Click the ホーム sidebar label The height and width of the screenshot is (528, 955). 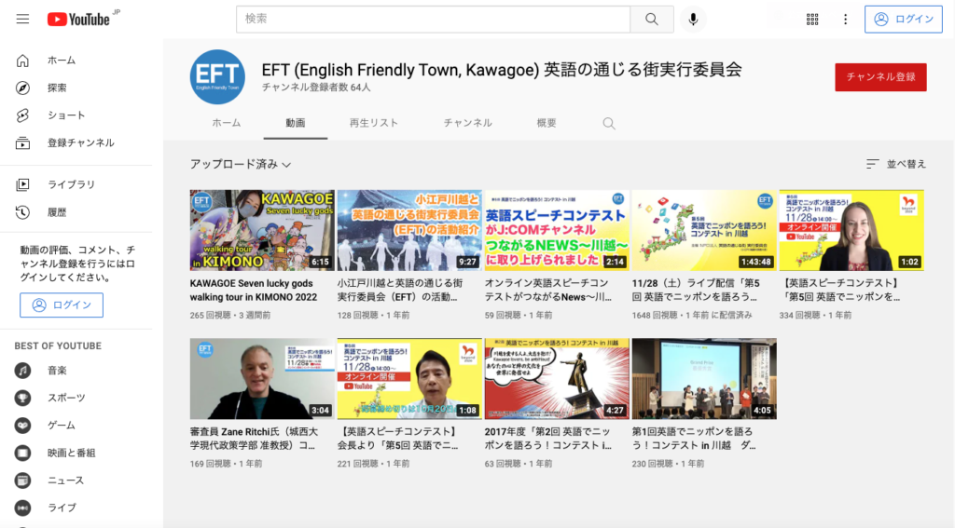coord(62,61)
